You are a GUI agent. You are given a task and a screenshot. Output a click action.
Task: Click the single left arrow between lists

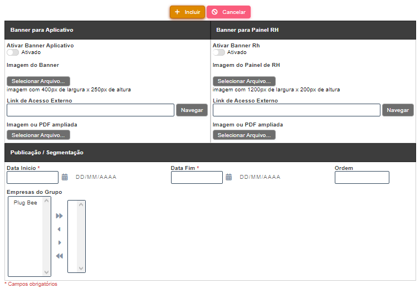[59, 229]
